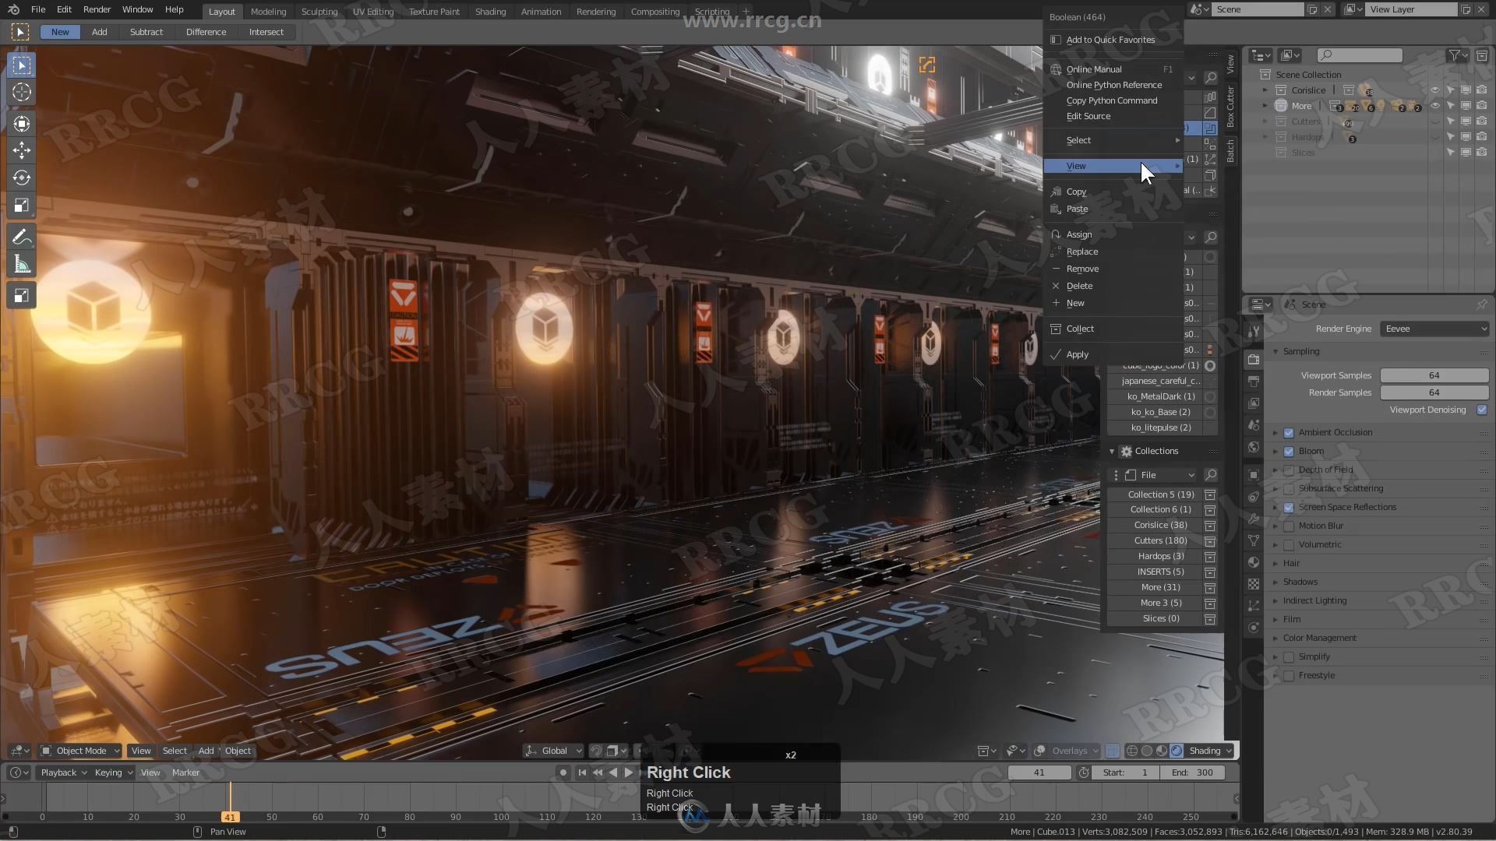1496x841 pixels.
Task: Enable Bloom post-processing effect
Action: [x=1289, y=450]
